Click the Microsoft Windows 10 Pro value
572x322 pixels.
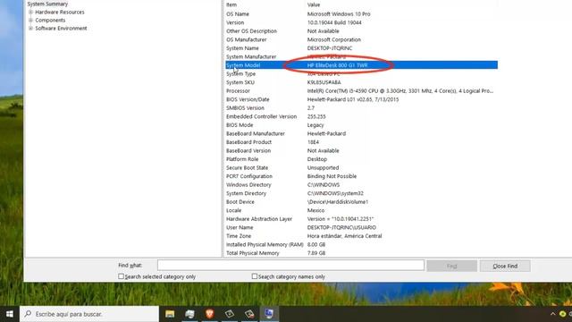click(x=339, y=14)
